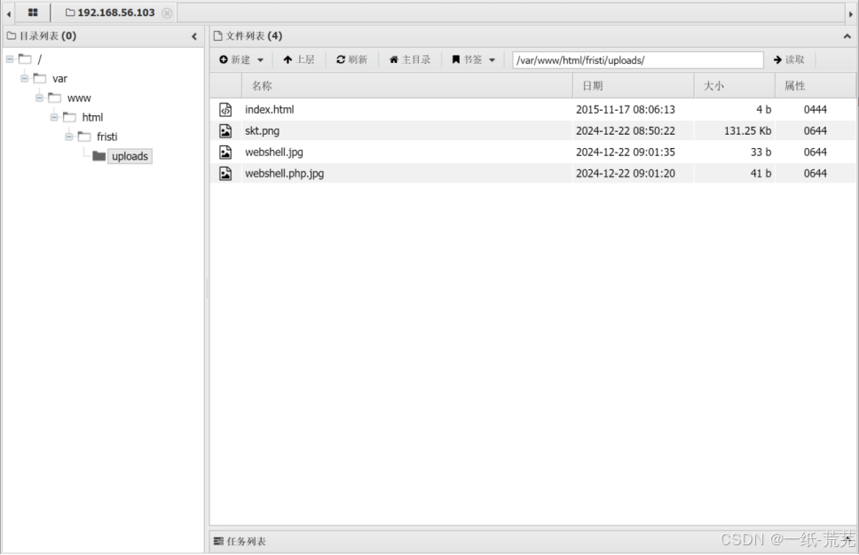Go to home directory 主目录

[x=410, y=59]
